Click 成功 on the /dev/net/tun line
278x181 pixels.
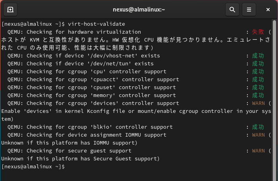click(x=258, y=64)
